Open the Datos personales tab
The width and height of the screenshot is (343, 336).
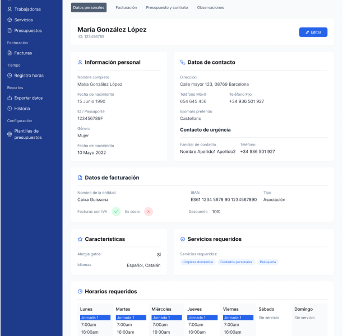tap(90, 8)
